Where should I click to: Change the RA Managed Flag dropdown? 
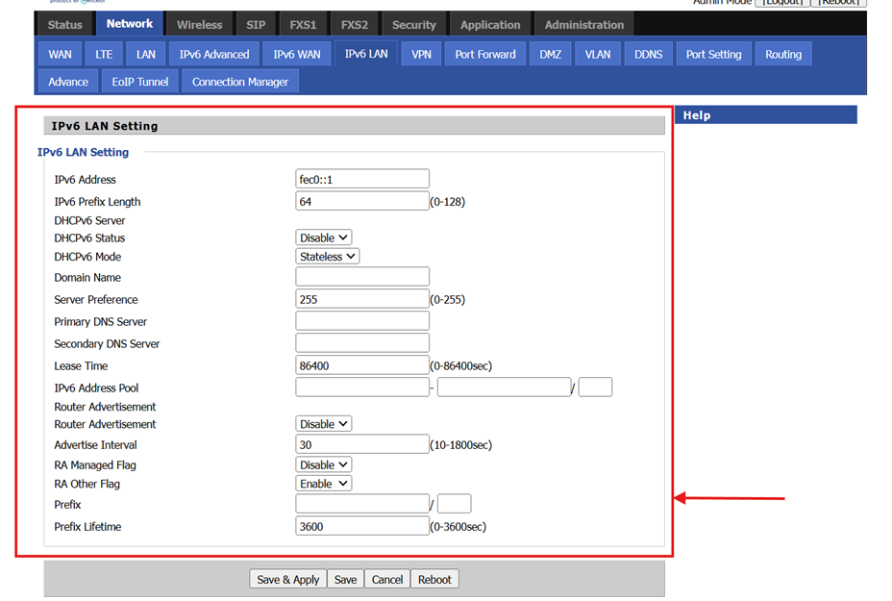323,465
